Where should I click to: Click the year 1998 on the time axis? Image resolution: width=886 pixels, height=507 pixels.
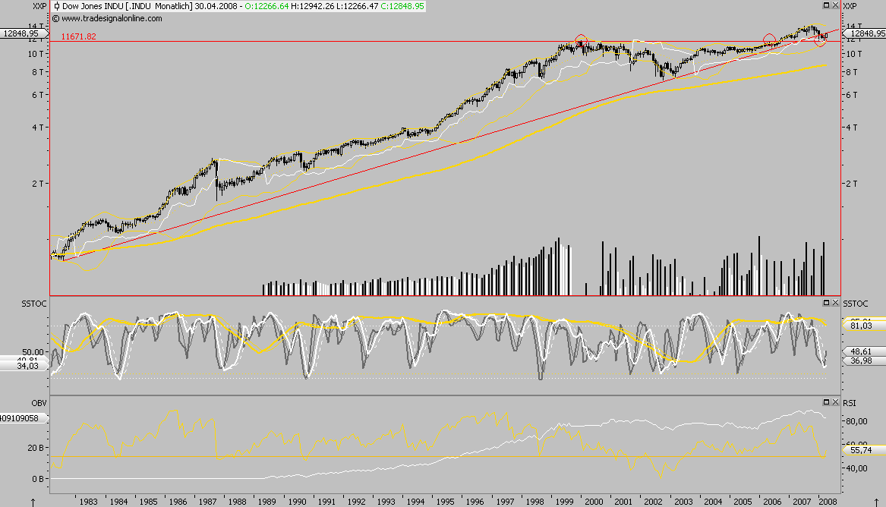click(534, 502)
